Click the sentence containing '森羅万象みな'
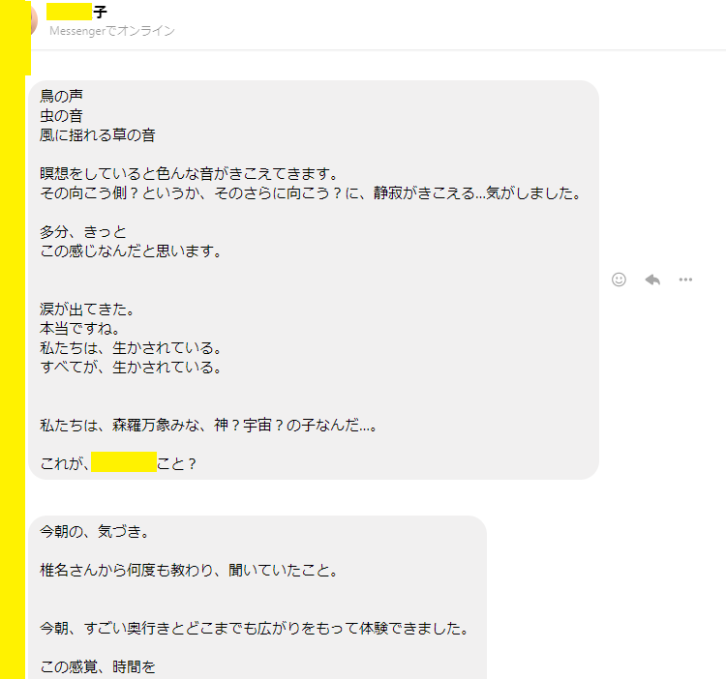Viewport: 726px width, 679px height. click(x=208, y=425)
